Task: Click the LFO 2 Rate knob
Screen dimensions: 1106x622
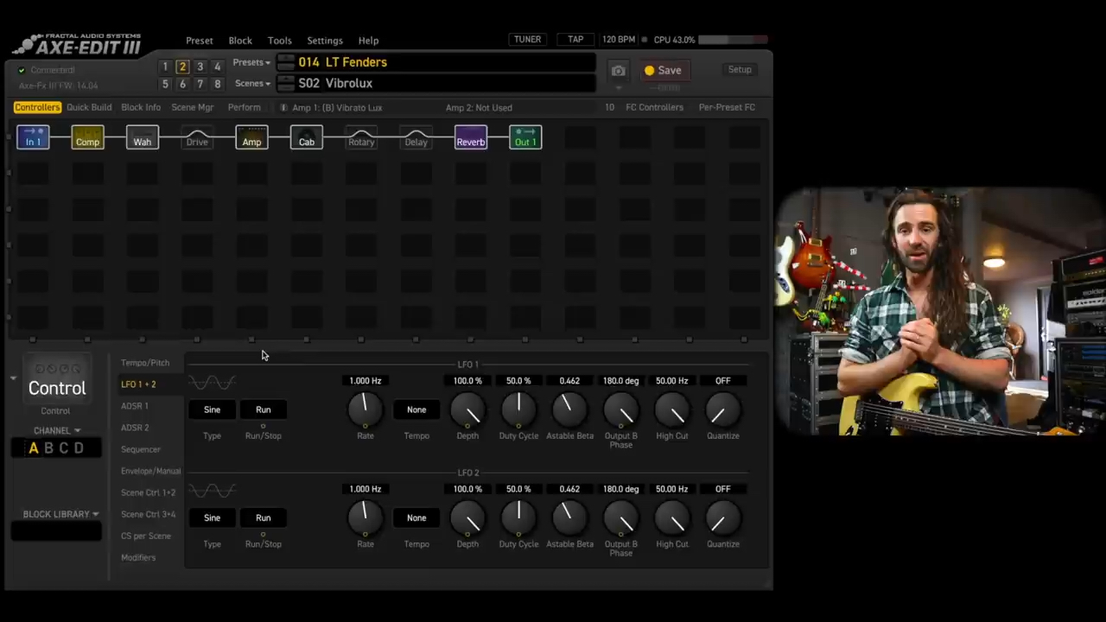Action: [x=365, y=517]
